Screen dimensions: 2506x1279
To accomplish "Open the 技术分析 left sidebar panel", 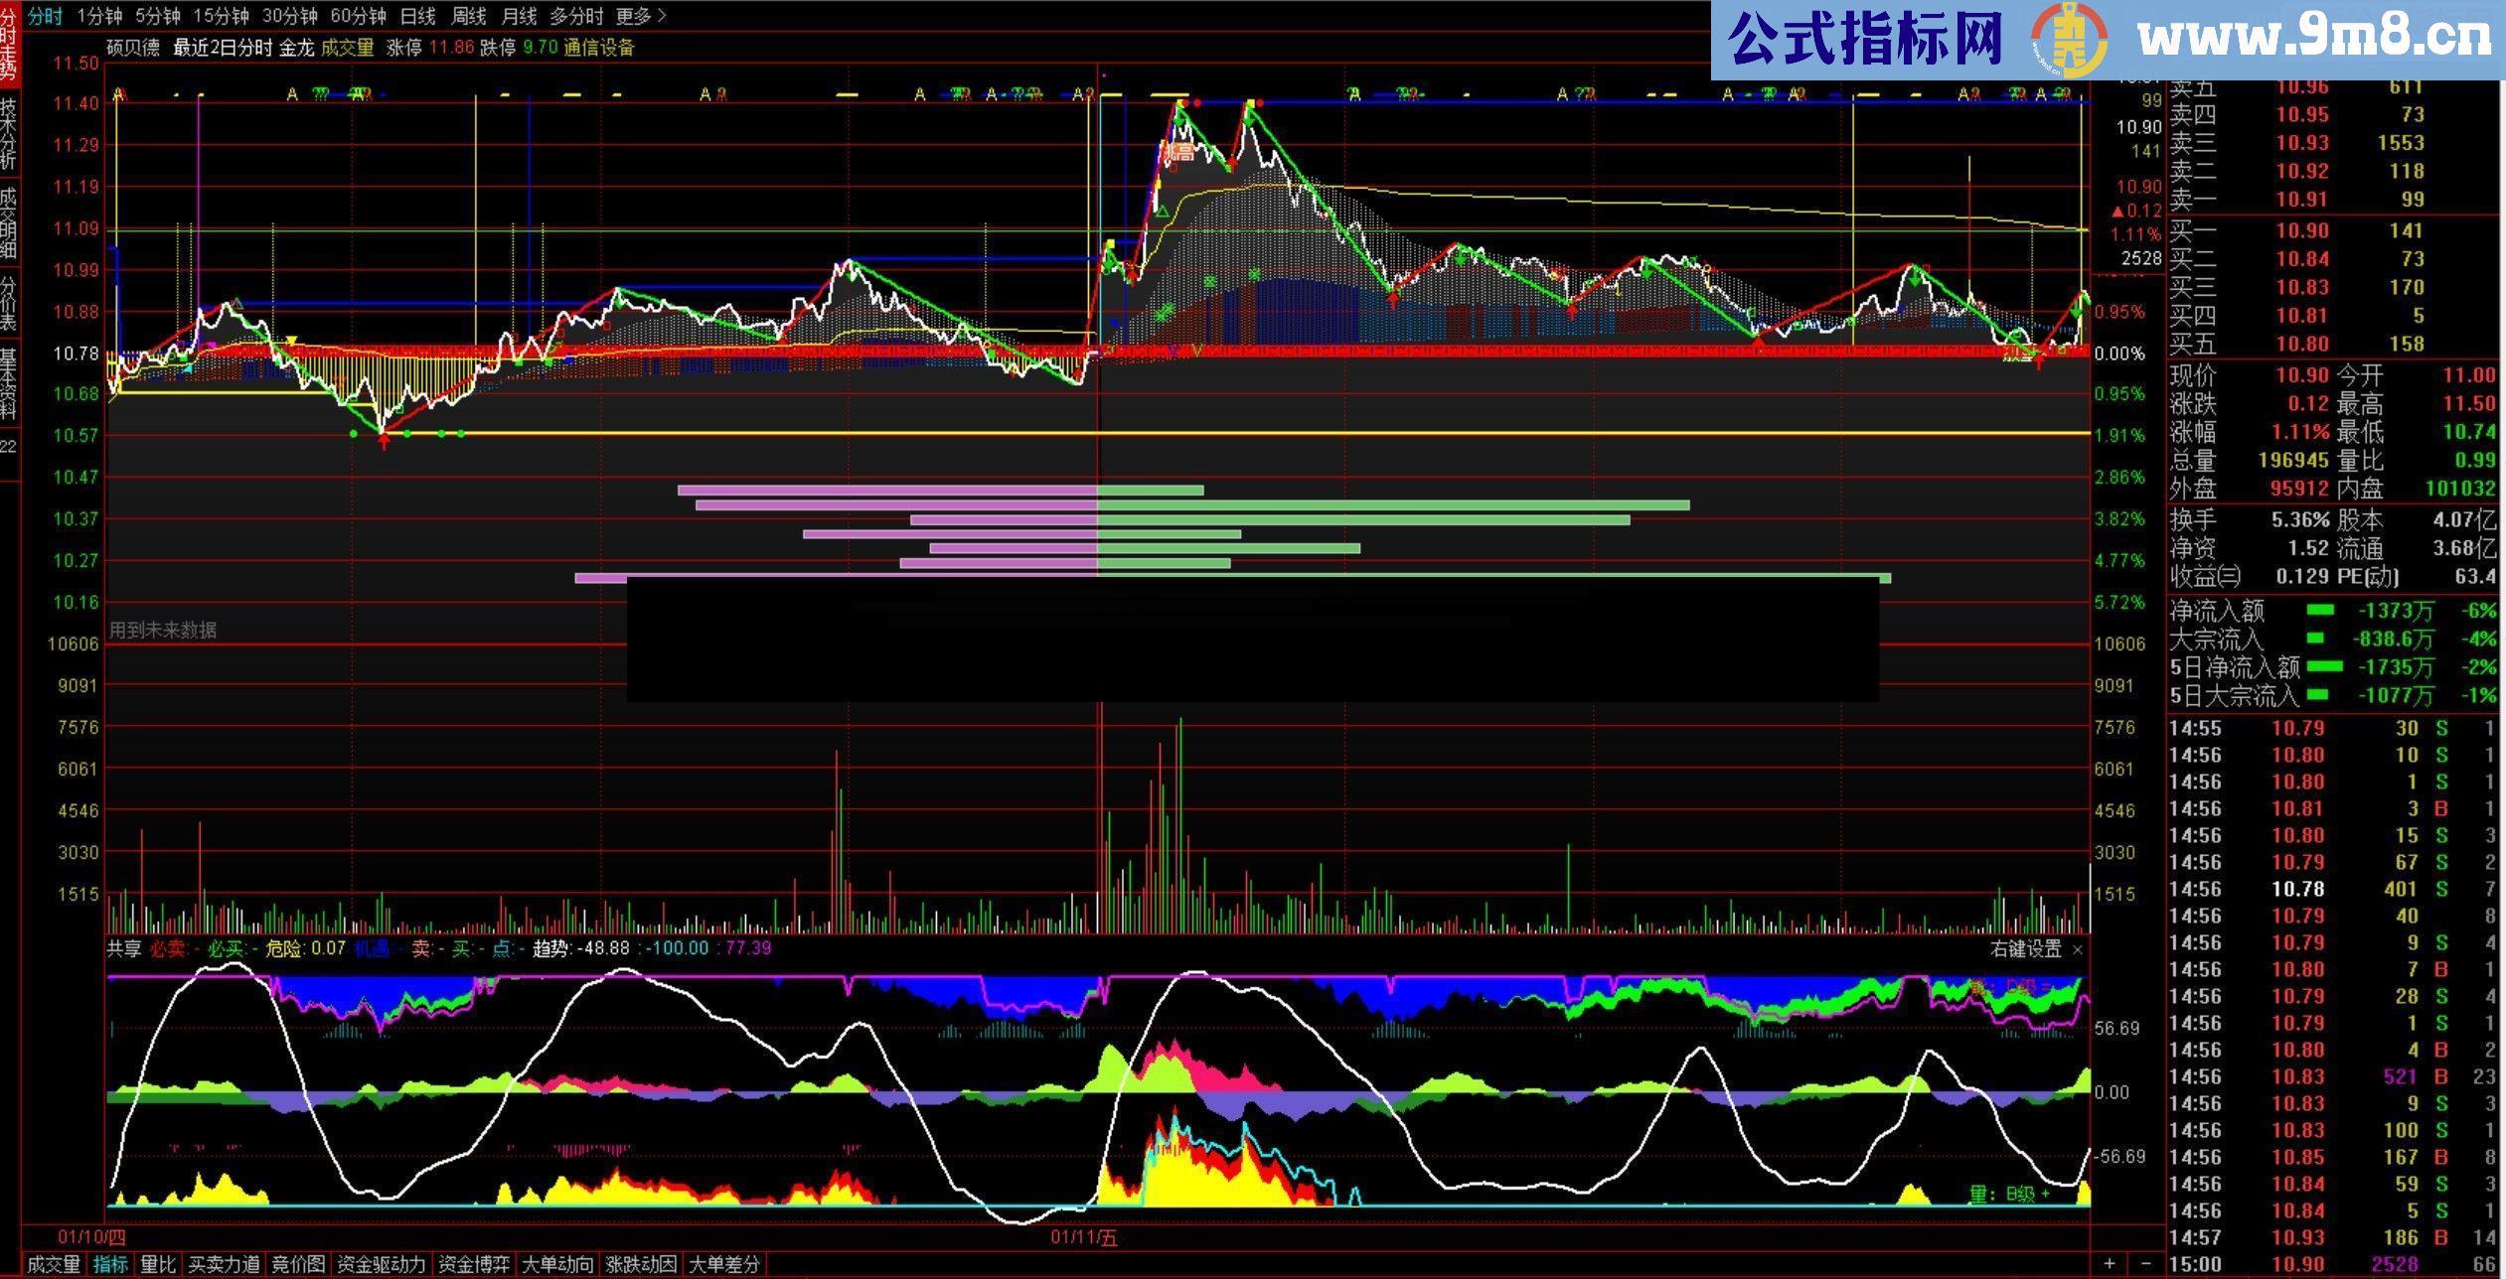I will (9, 132).
